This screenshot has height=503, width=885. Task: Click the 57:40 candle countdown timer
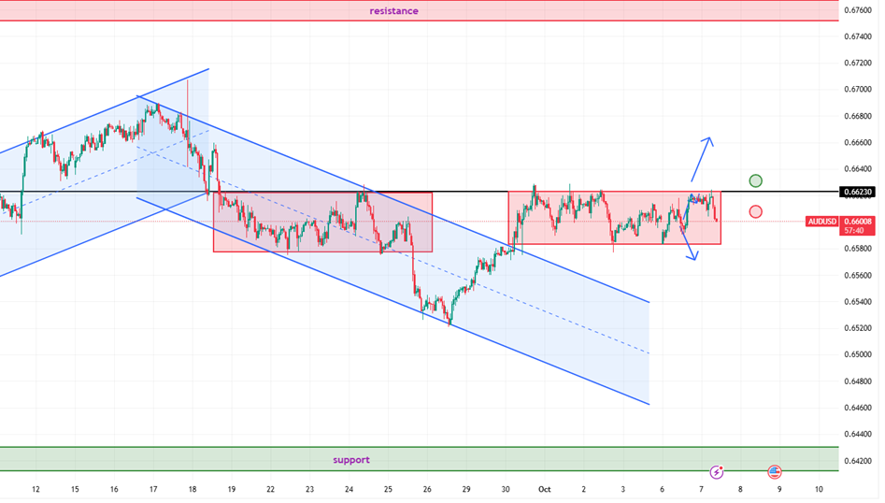[856, 229]
